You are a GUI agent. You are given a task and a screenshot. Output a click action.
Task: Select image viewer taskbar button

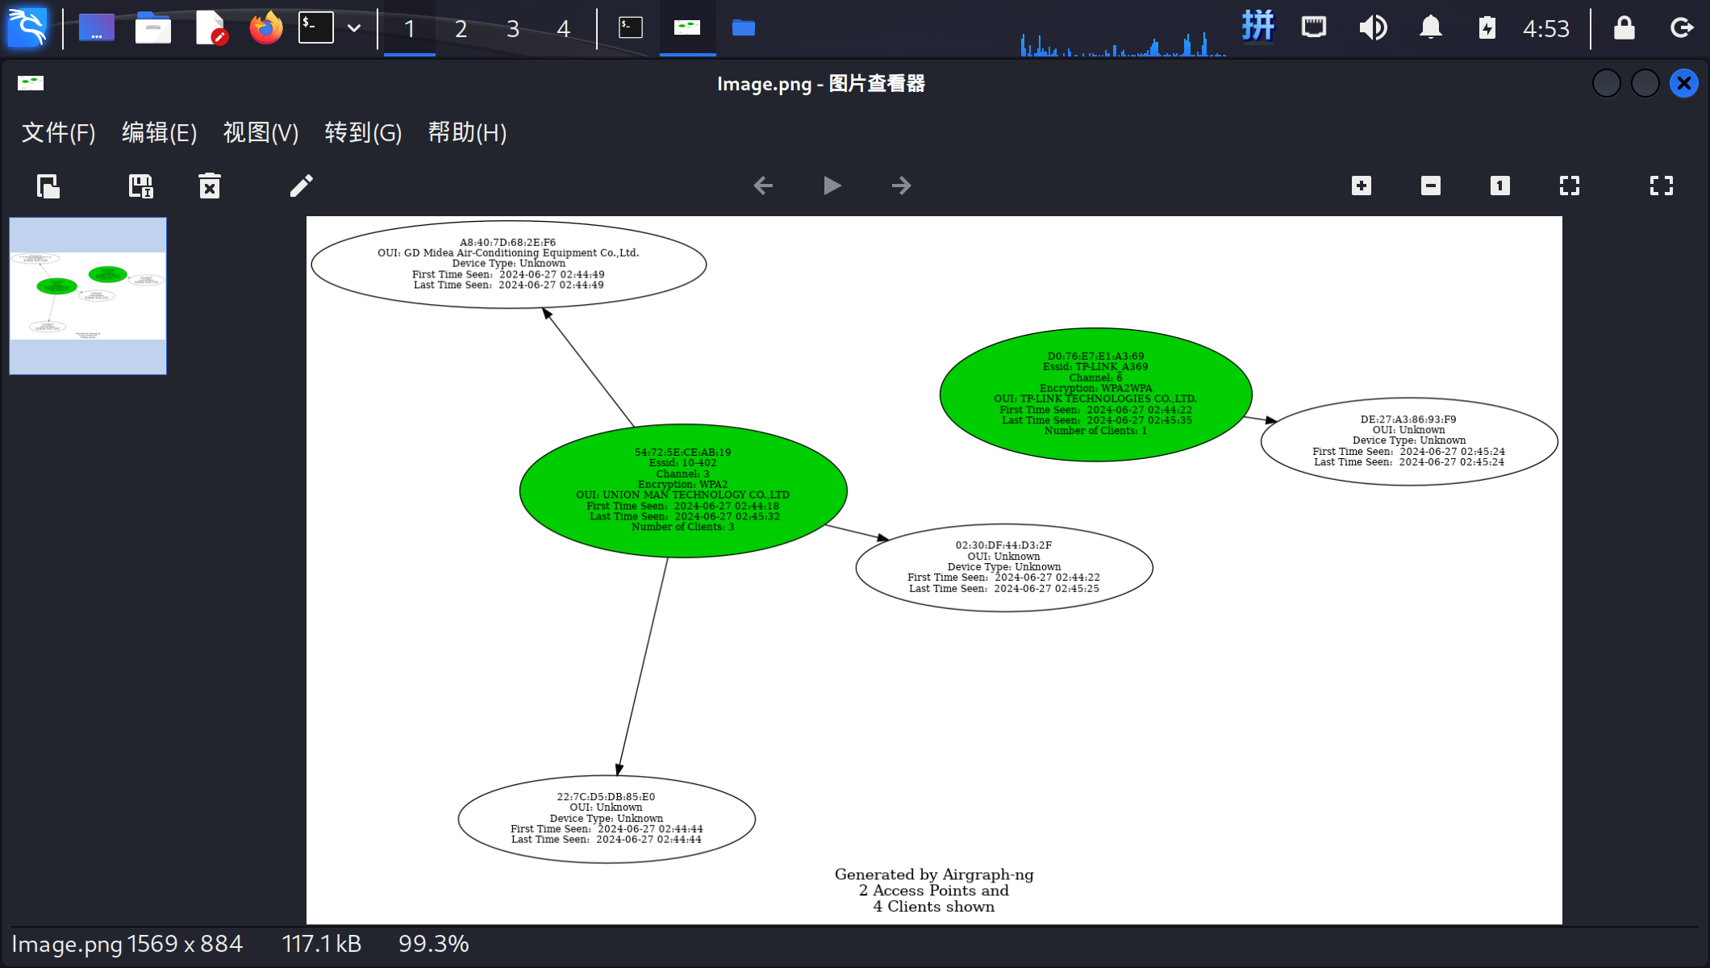[x=687, y=27]
